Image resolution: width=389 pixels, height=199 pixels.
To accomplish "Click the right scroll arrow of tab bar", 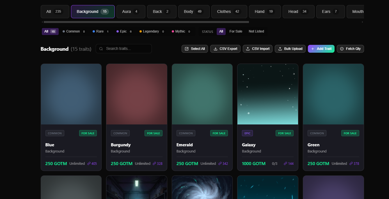I will click(362, 22).
